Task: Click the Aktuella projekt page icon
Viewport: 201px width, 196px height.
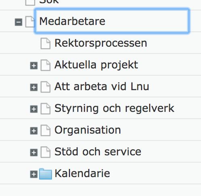Action: (x=46, y=65)
